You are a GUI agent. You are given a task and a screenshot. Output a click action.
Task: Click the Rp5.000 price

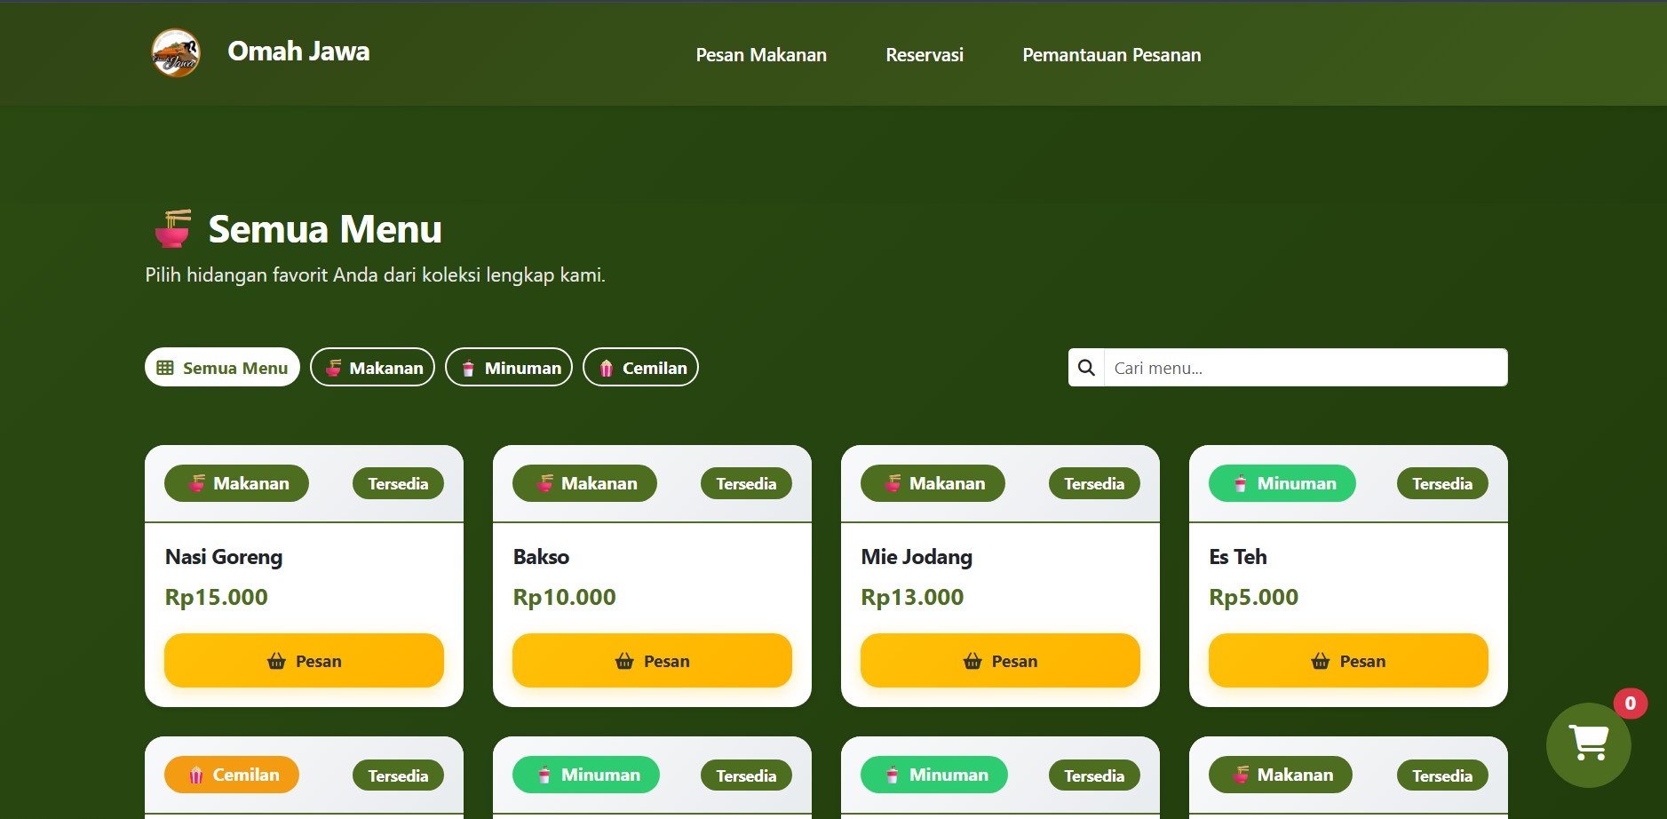pos(1253,597)
